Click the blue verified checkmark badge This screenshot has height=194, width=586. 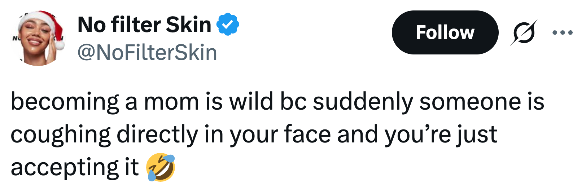click(227, 24)
